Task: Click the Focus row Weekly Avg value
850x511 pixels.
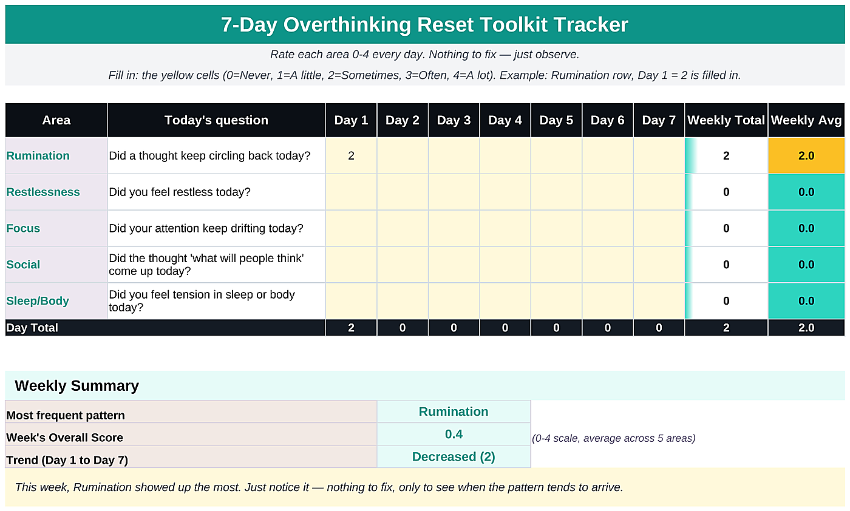Action: [x=806, y=228]
